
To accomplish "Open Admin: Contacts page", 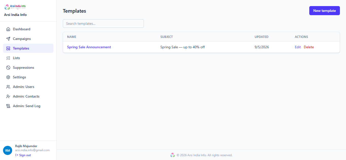I will 28,96.
